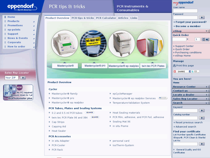Click the Mastercycler® label button

pos(65,66)
